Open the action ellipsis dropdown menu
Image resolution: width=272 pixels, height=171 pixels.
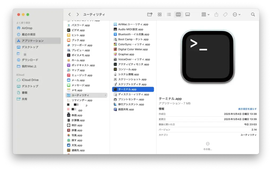pos(236,15)
